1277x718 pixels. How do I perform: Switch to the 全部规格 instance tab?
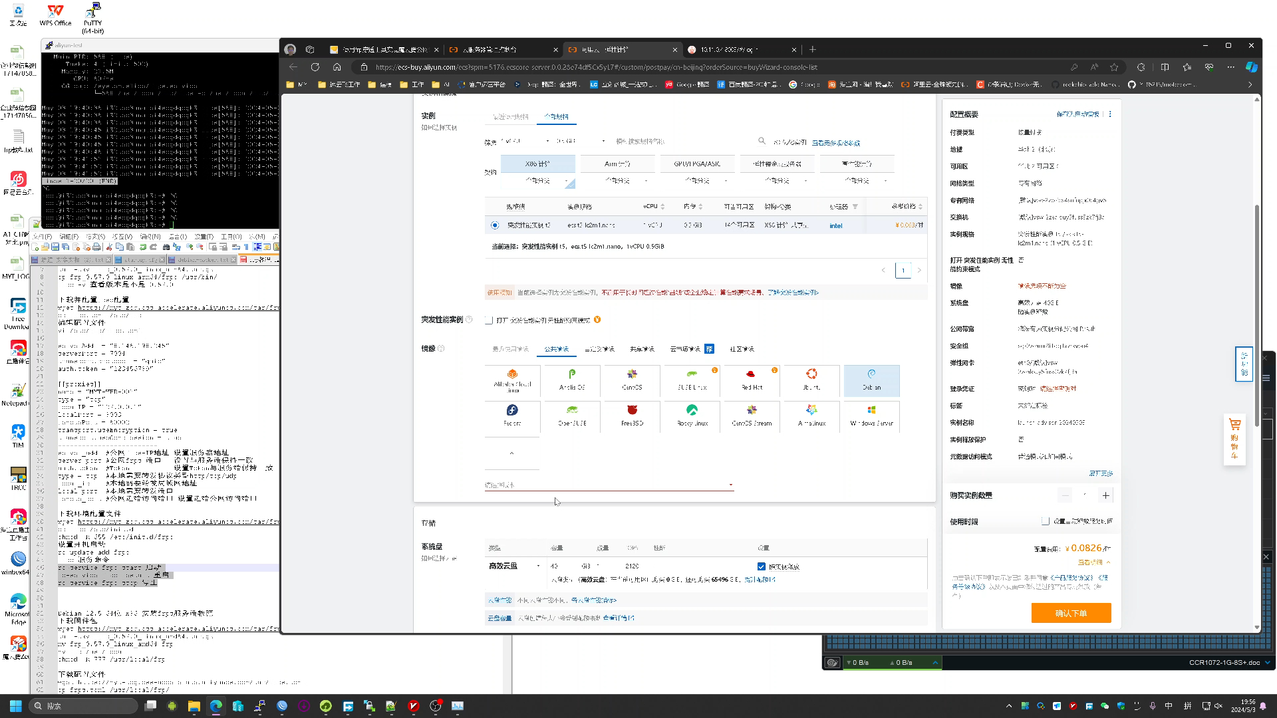point(556,116)
